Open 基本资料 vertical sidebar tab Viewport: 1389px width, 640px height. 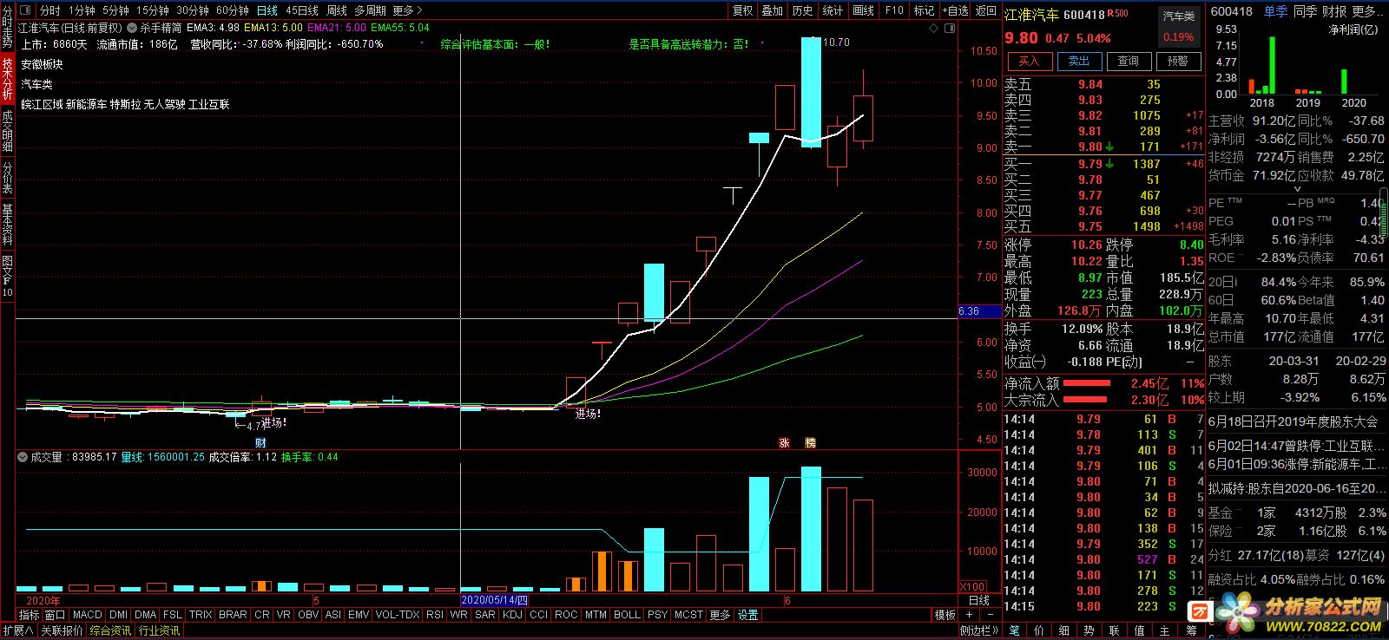[7, 224]
